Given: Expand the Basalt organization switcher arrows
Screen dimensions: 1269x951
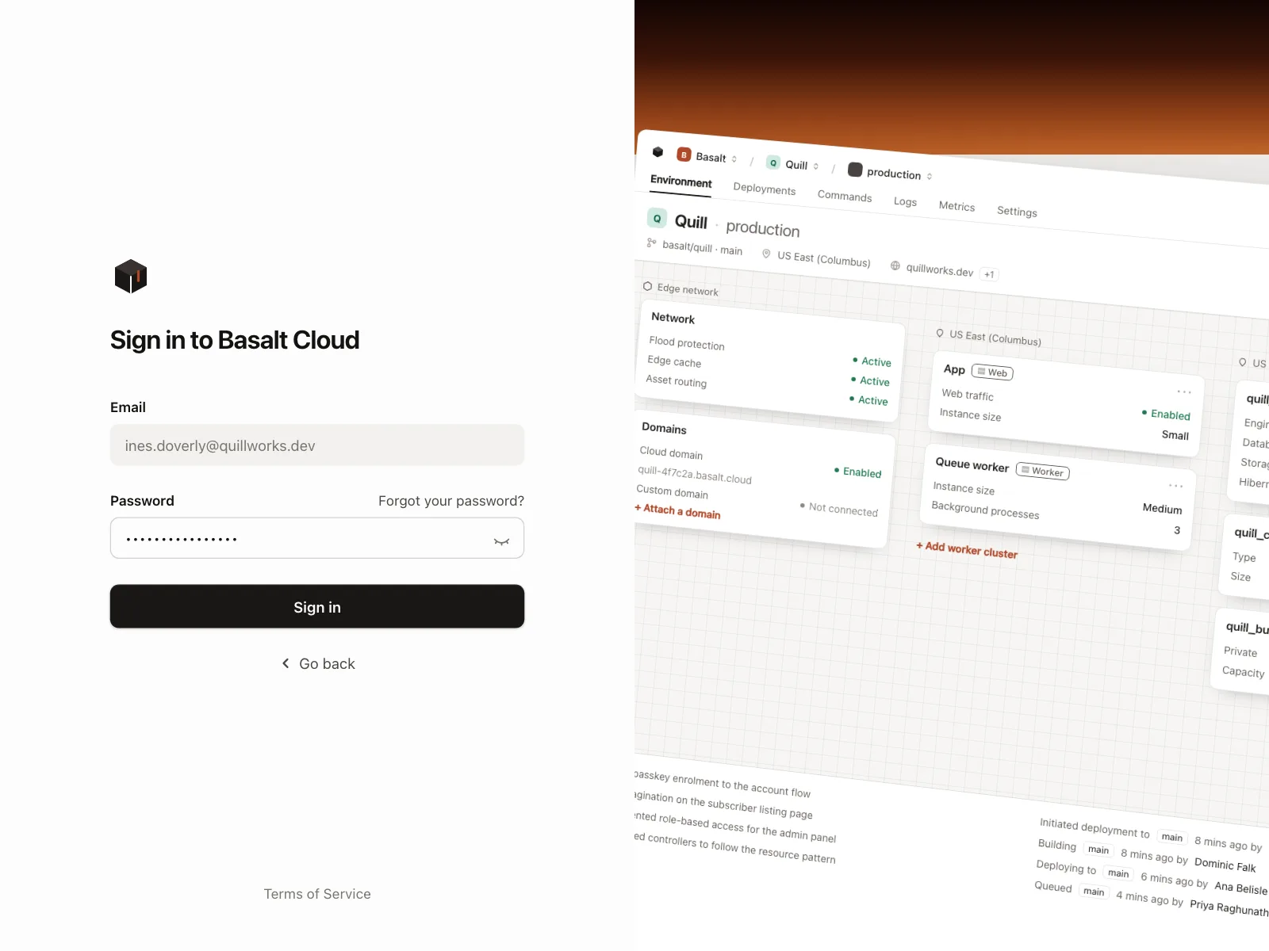Looking at the screenshot, I should click(x=734, y=159).
